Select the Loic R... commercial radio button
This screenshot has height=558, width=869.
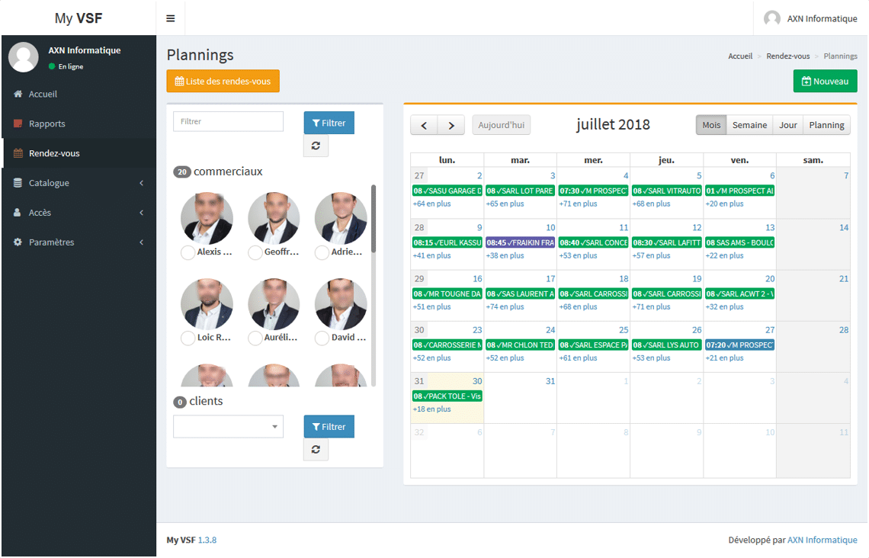coord(188,338)
